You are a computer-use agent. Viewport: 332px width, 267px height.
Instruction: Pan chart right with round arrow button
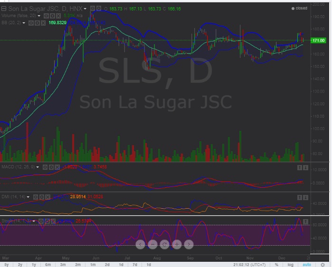pos(189,245)
